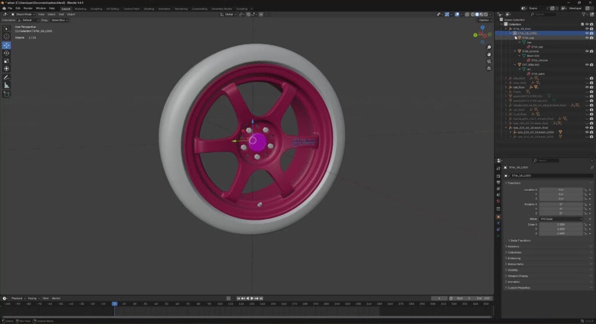Open the Scene properties tab
Viewport: 596px width, 324px height.
point(498,195)
